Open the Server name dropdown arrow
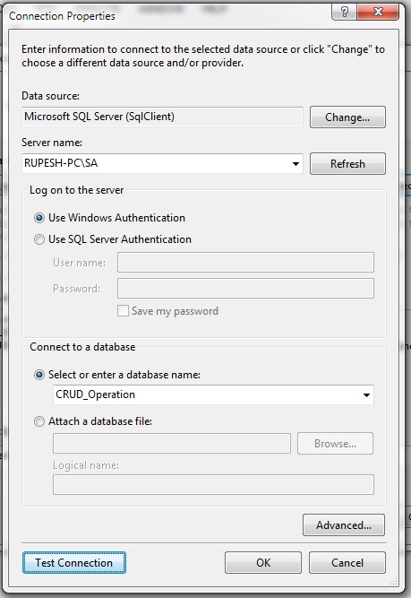The height and width of the screenshot is (598, 411). (295, 164)
